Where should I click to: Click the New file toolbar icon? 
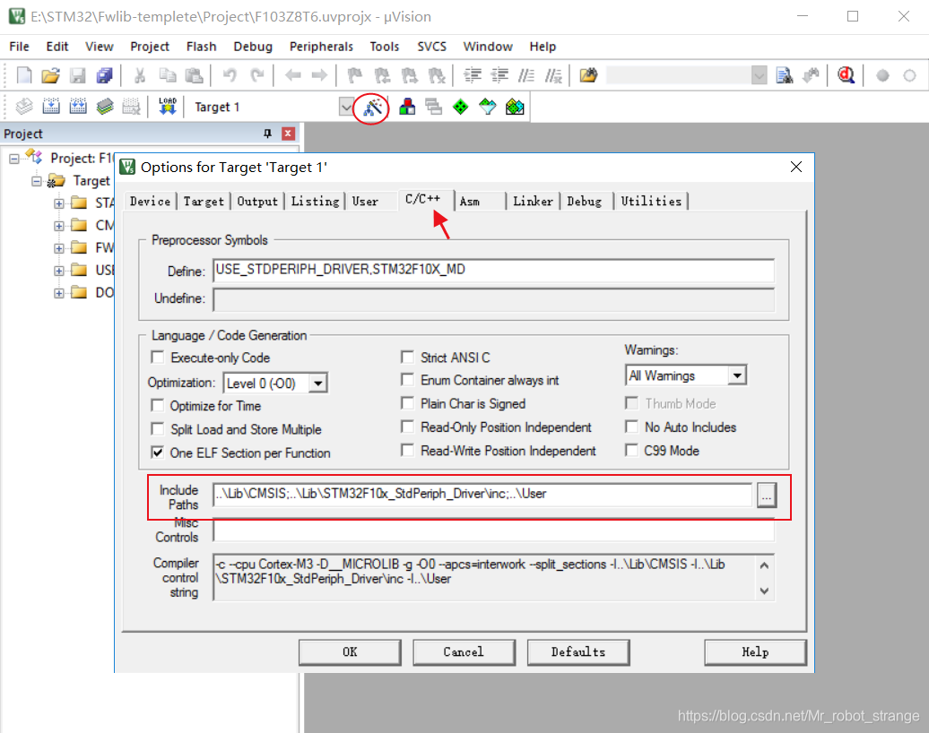pyautogui.click(x=23, y=75)
